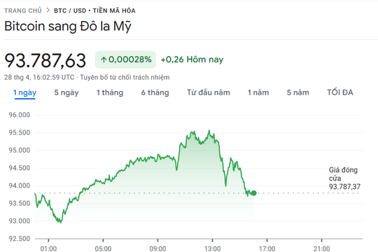Click the +0,26 Hôm nay change text
This screenshot has height=252, width=378.
[x=192, y=59]
